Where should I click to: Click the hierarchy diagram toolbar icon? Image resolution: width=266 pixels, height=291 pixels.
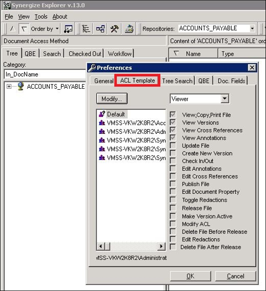pyautogui.click(x=101, y=29)
